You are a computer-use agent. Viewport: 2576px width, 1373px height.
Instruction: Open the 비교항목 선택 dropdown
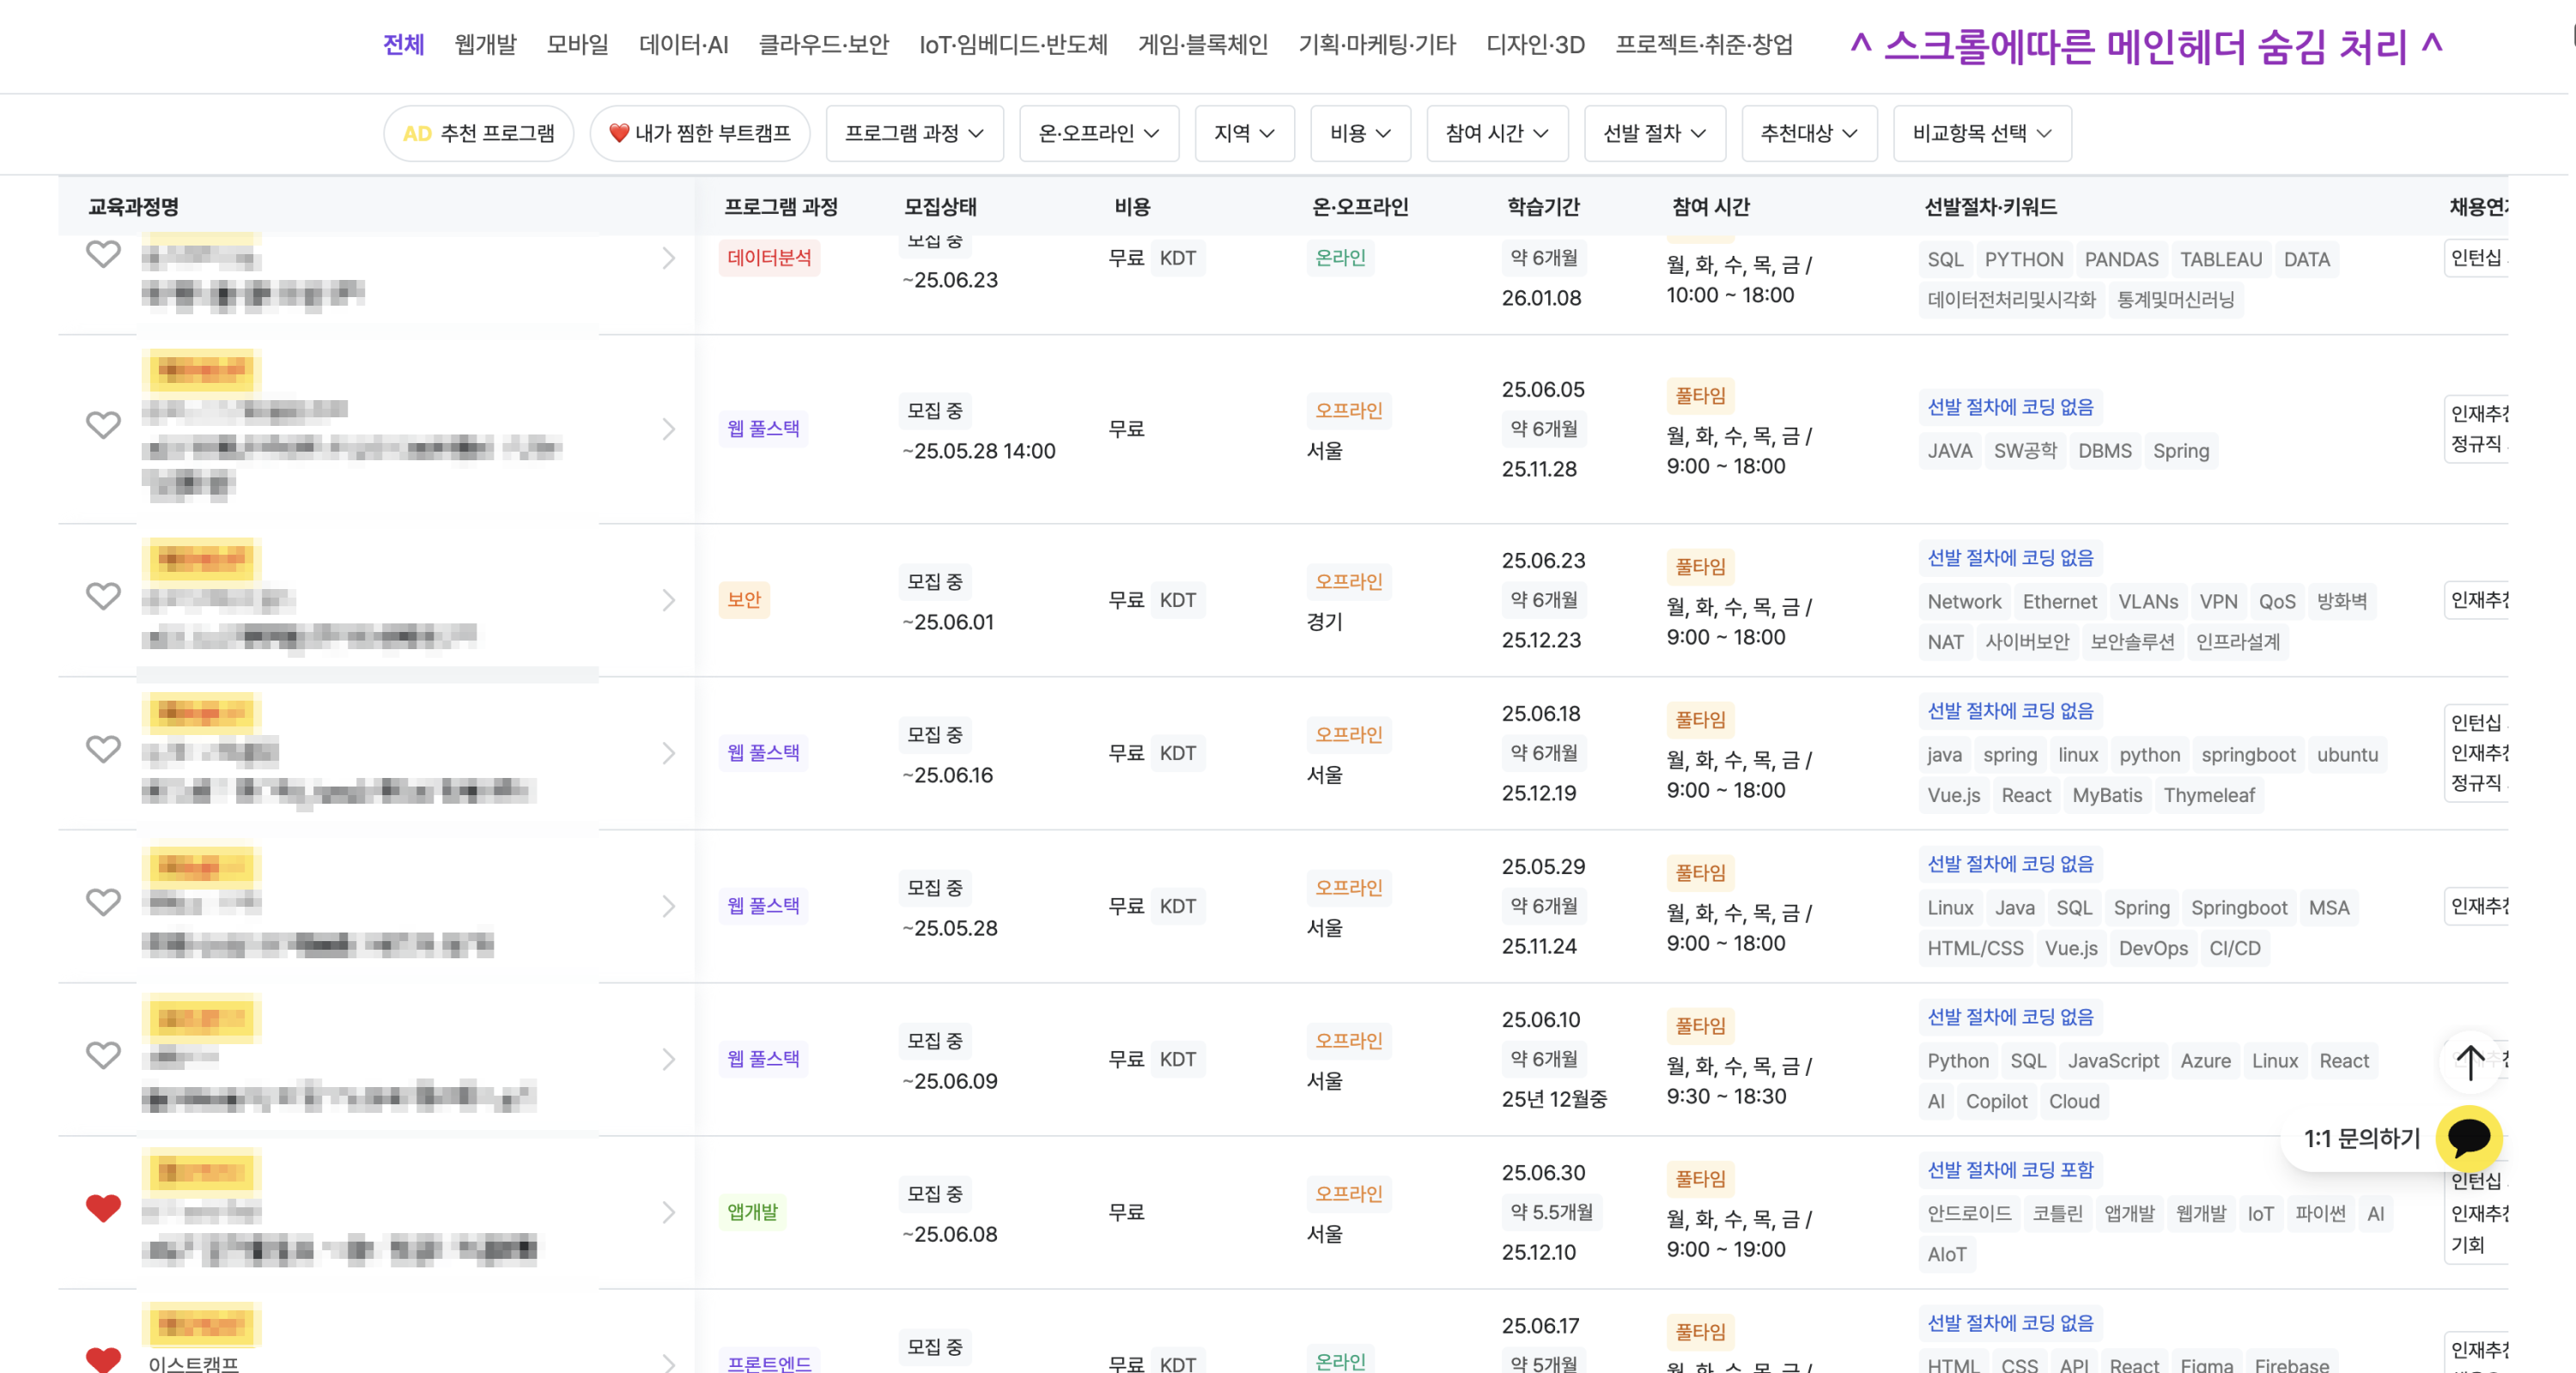1982,133
